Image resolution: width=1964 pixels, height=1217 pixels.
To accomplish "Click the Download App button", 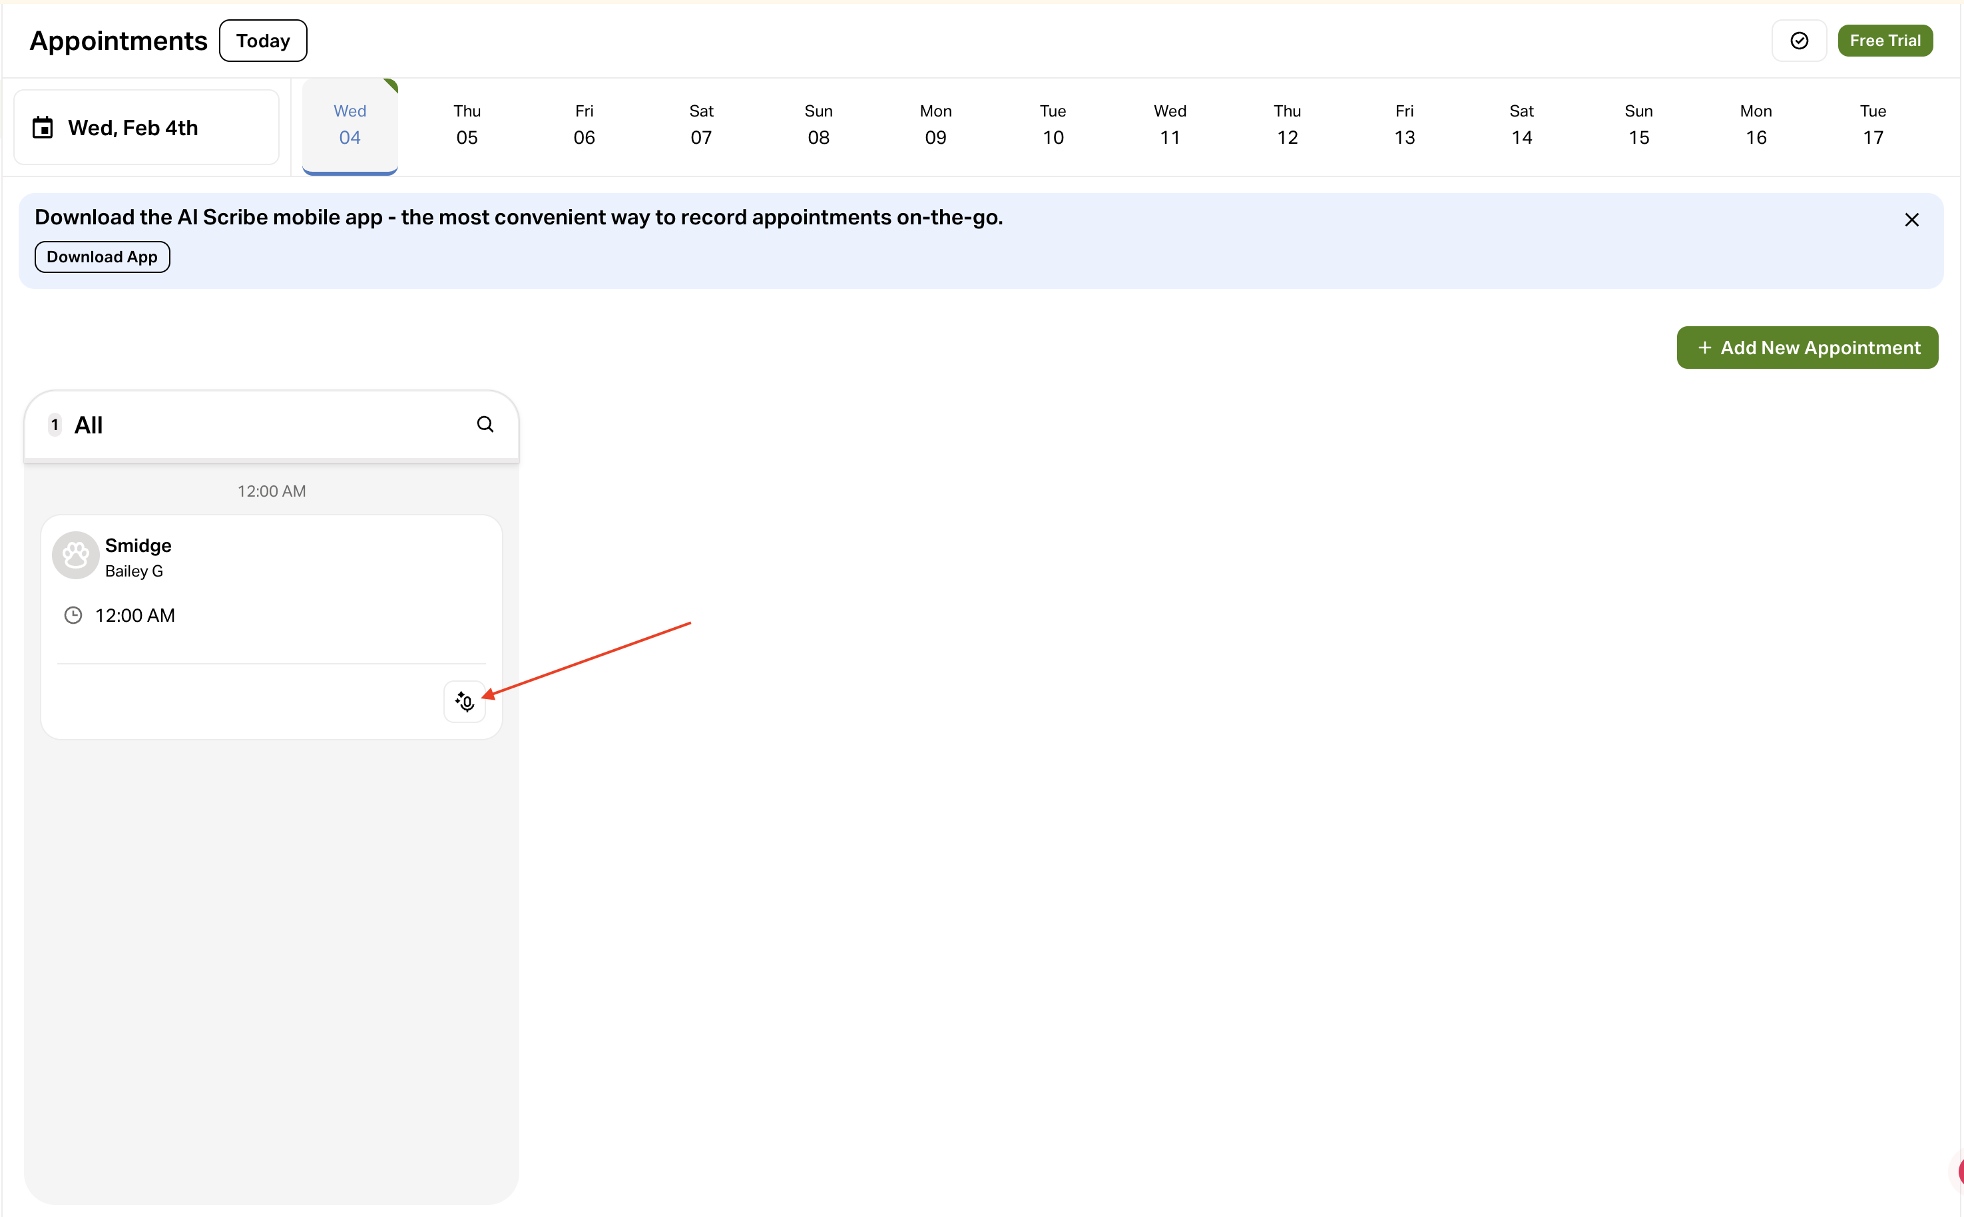I will click(101, 256).
